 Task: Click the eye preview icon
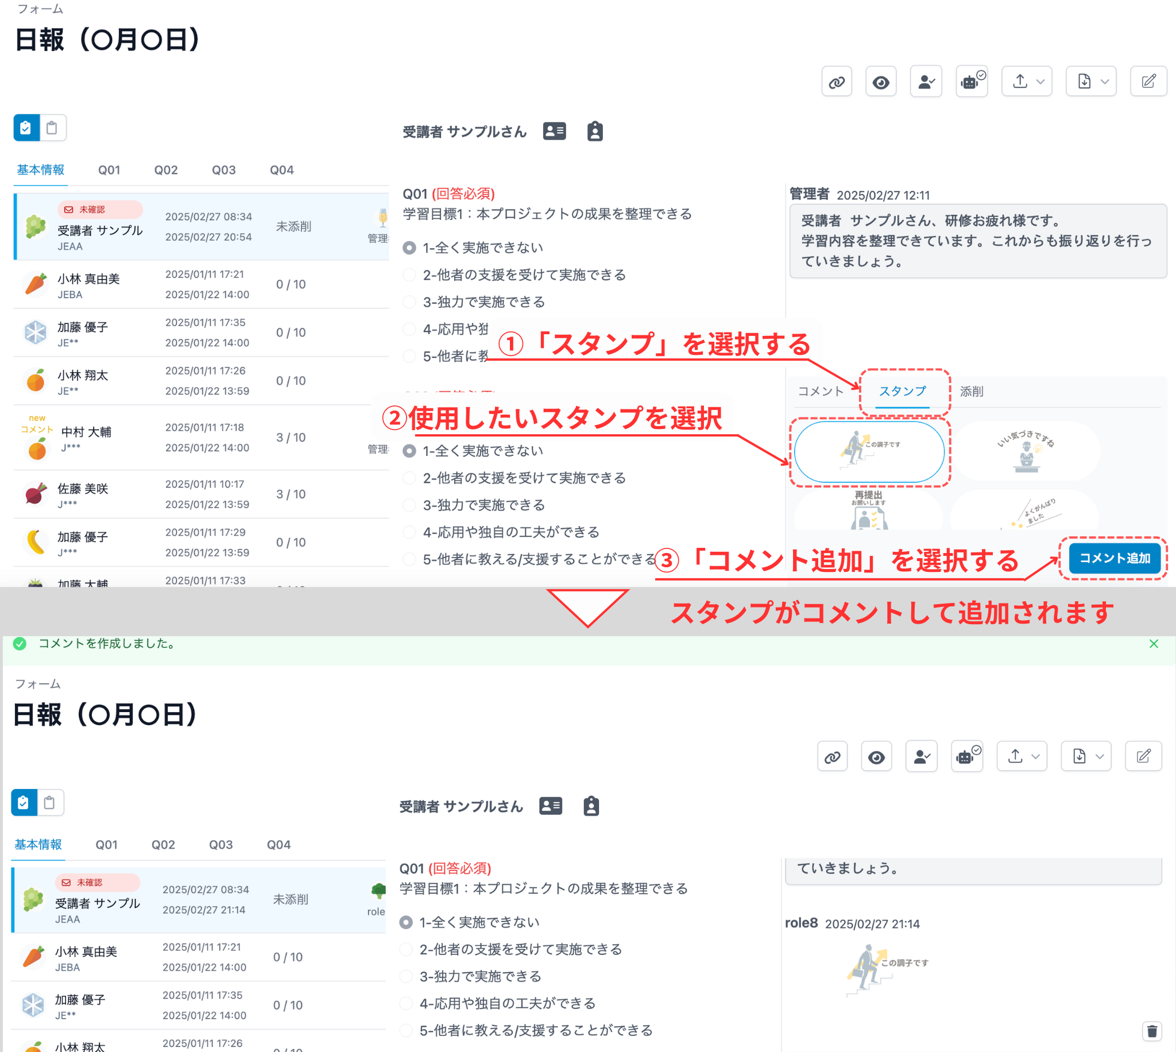(x=880, y=82)
